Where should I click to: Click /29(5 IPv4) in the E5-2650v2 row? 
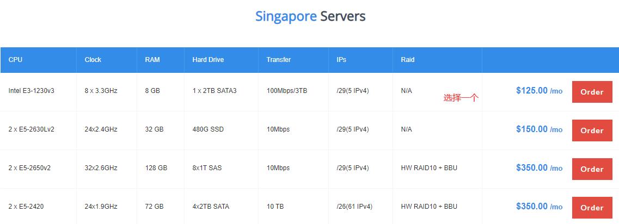point(353,168)
